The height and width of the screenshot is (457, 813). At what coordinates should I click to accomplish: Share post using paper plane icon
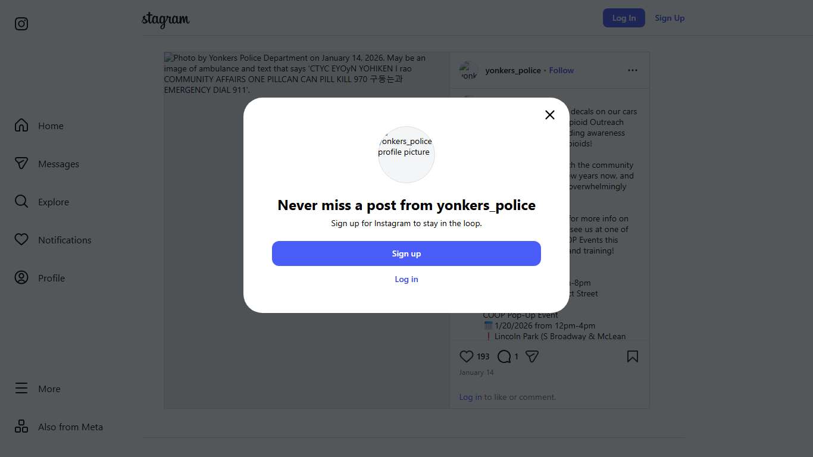(x=532, y=356)
